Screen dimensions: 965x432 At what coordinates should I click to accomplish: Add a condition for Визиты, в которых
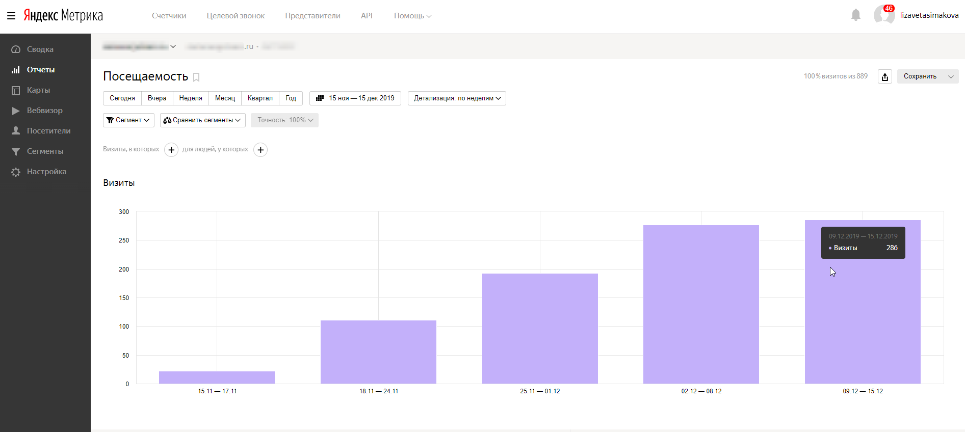point(171,150)
